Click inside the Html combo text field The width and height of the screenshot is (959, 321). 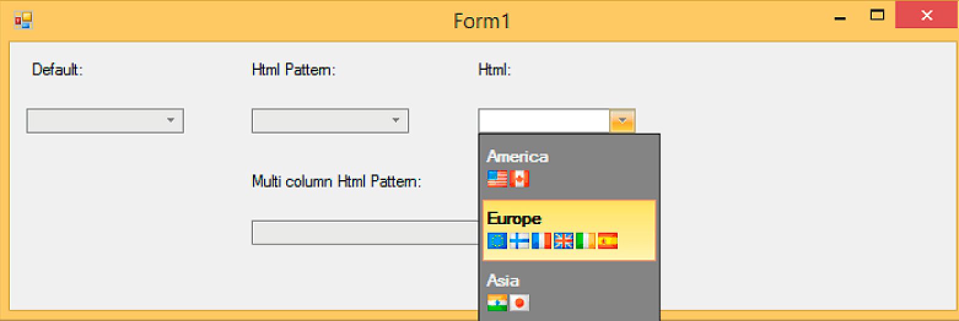(x=543, y=121)
